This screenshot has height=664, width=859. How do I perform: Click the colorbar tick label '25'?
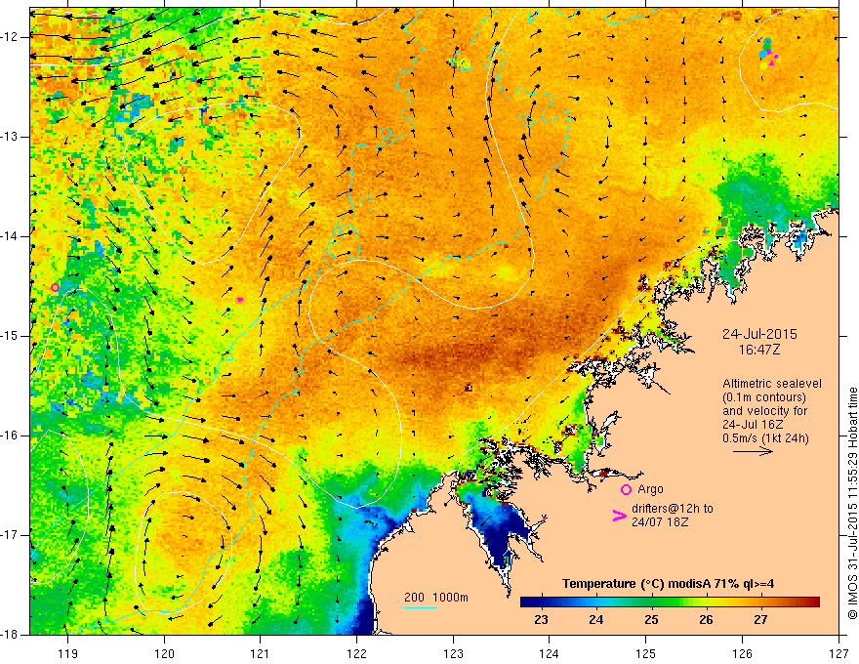coord(651,620)
